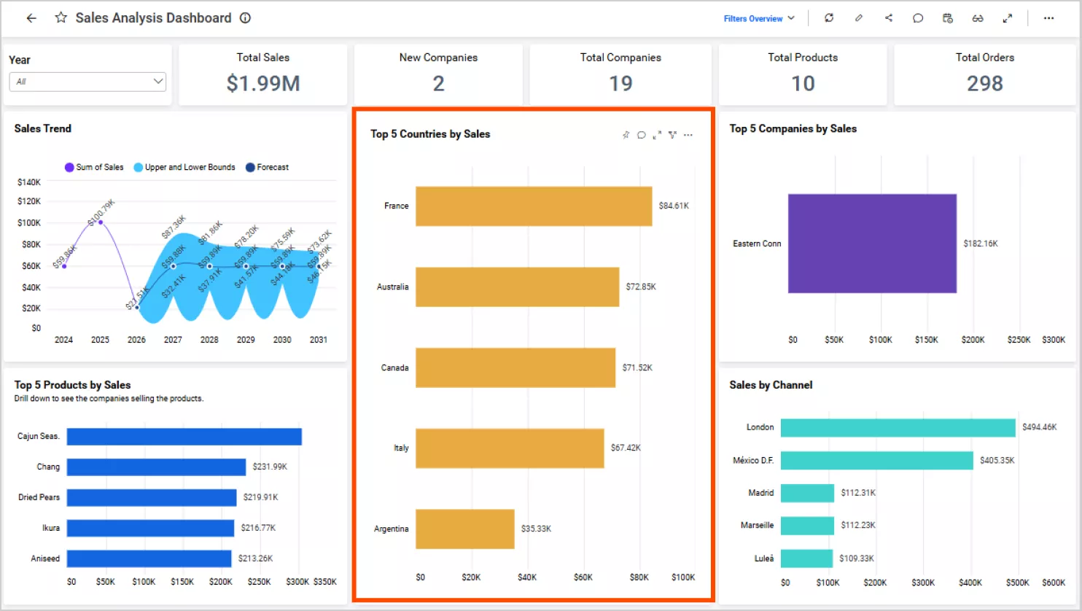This screenshot has width=1082, height=611.
Task: Select the Total Companies card
Action: click(620, 75)
